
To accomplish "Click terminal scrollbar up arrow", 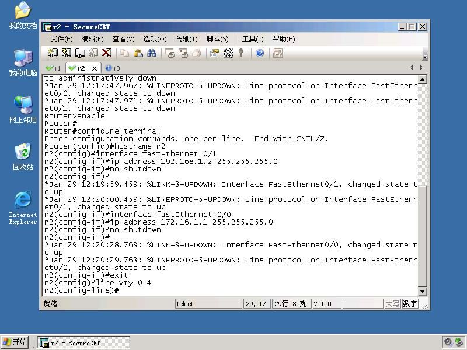I will point(422,79).
